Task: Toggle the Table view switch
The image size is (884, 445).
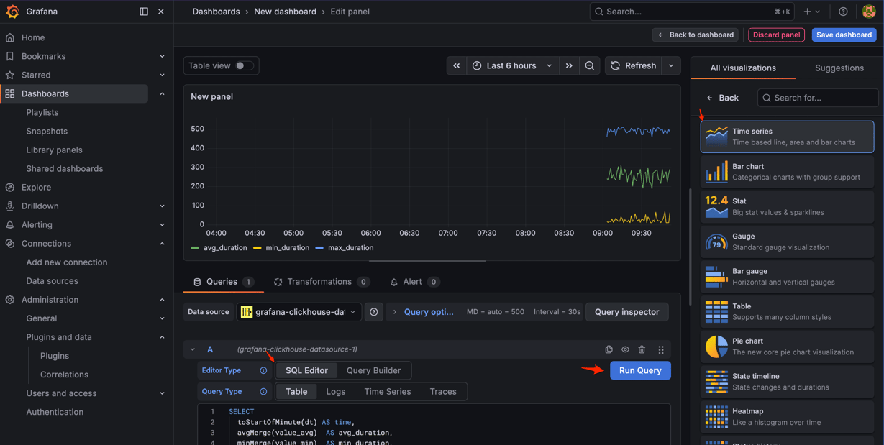Action: pos(244,65)
